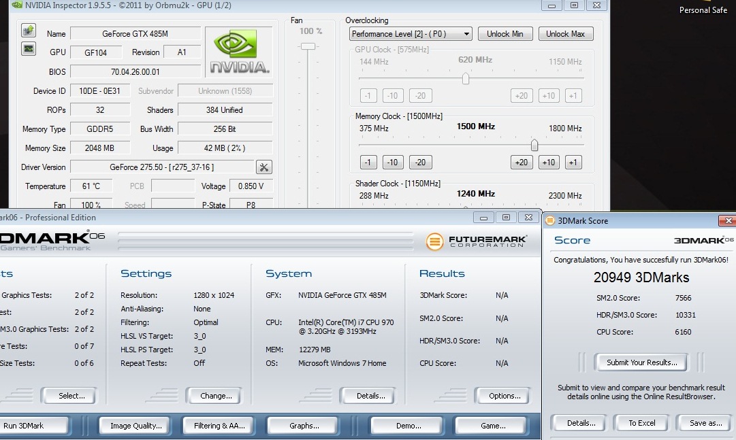Click the GPU Clock +10 button
The image size is (736, 440).
pos(549,96)
